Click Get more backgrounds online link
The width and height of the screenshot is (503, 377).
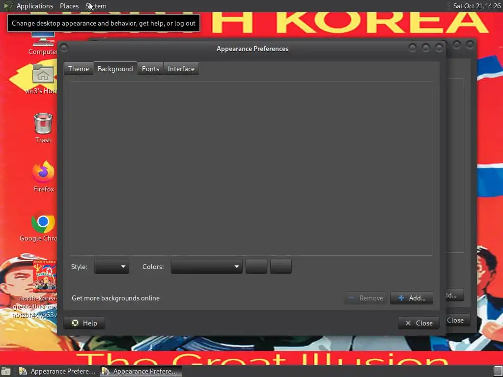coord(115,298)
